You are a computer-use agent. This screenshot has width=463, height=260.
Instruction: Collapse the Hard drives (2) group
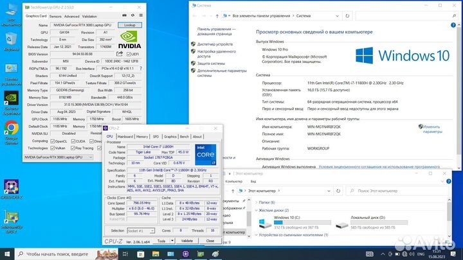point(257,210)
